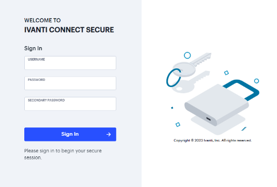
Task: Click the lower shadow key illustration
Action: pos(190,82)
